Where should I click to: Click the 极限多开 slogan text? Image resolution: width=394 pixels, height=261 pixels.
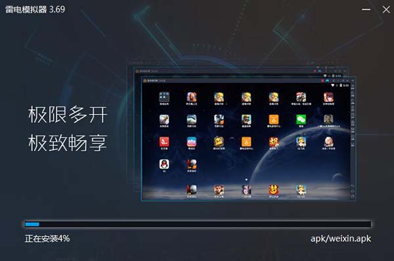[x=68, y=114]
